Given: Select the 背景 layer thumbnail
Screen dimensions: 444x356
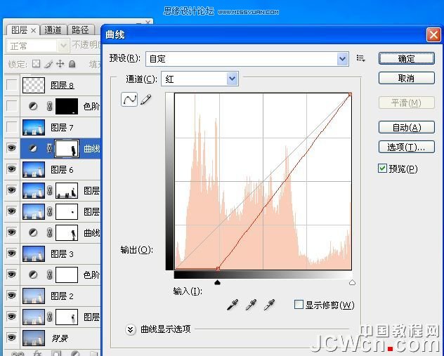Looking at the screenshot, I should point(34,338).
